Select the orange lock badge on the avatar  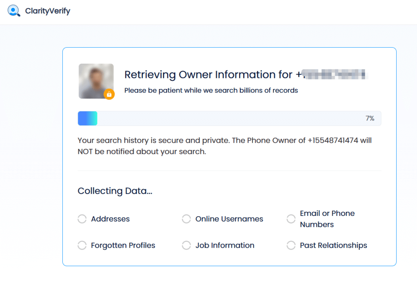click(x=109, y=94)
